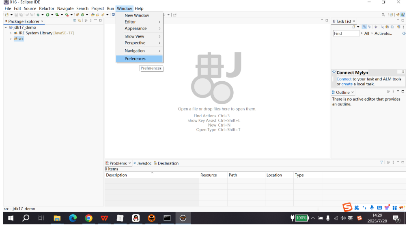Click the New Java Class icon
Screen dimensions: 411x228
point(83,15)
